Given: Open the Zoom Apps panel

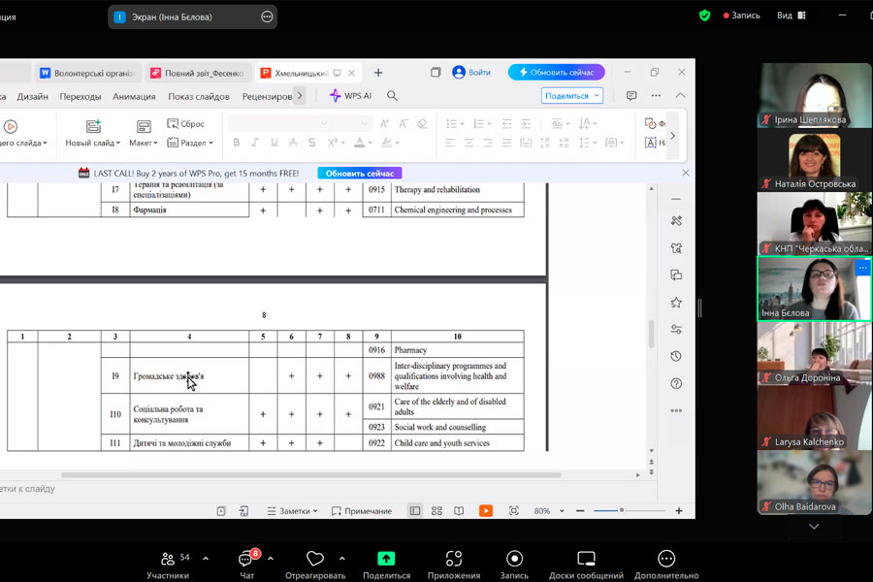Looking at the screenshot, I should pos(453,563).
